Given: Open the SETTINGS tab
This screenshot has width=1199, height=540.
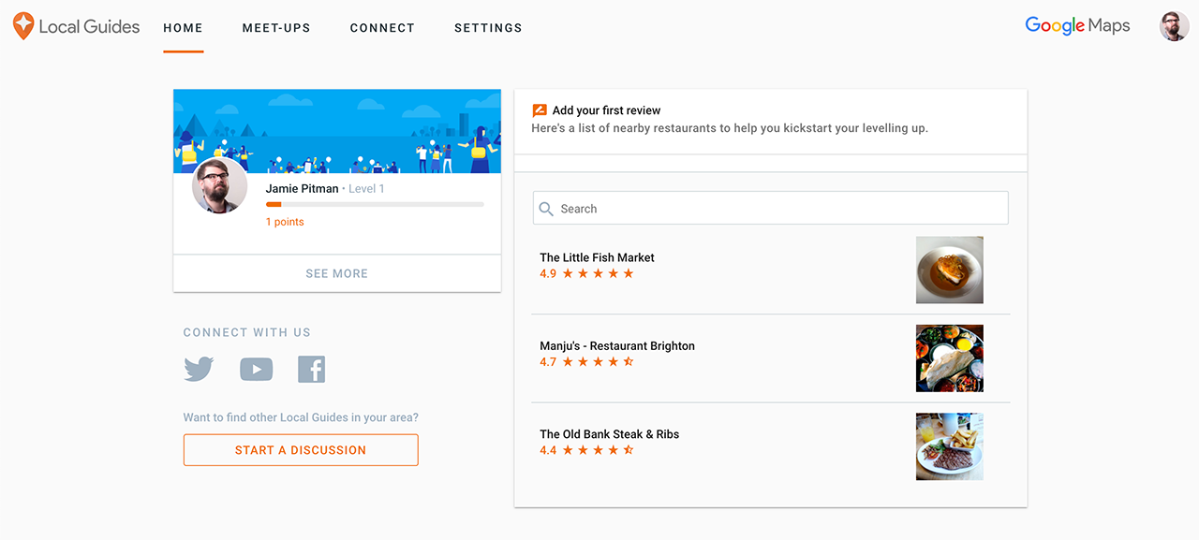Looking at the screenshot, I should tap(487, 28).
